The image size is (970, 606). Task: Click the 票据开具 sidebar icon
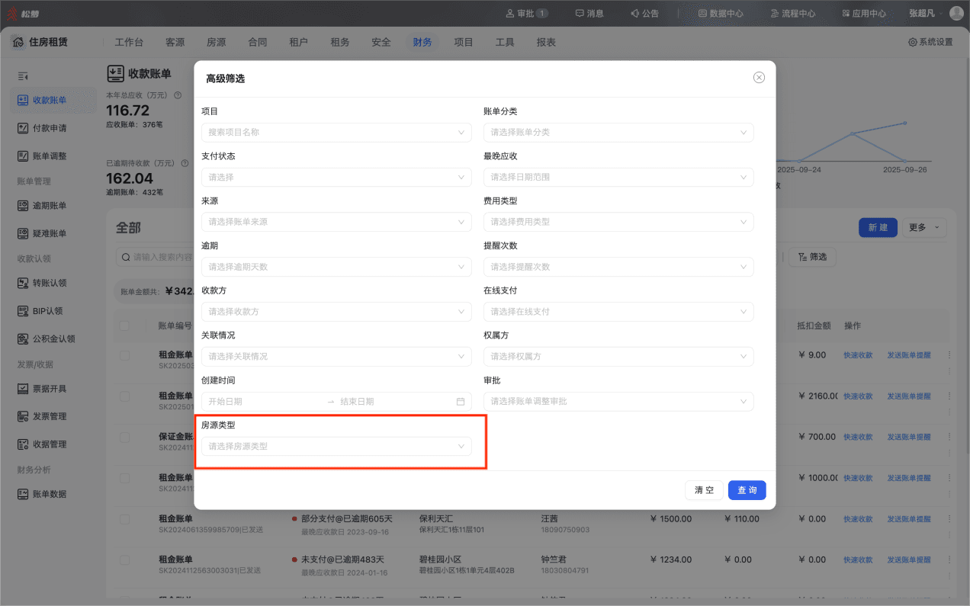coord(23,389)
